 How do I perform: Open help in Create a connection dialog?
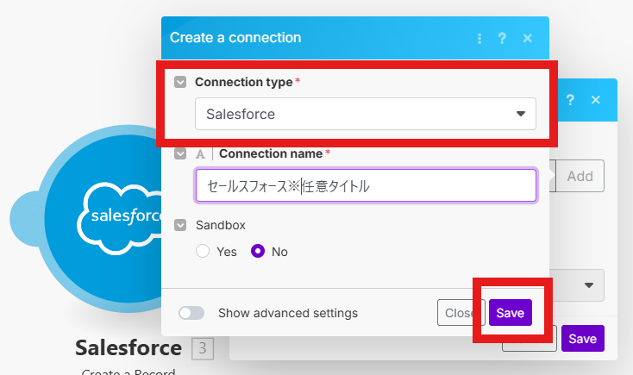502,38
